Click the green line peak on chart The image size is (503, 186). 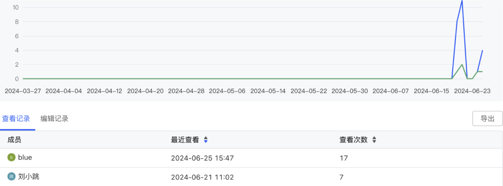462,64
